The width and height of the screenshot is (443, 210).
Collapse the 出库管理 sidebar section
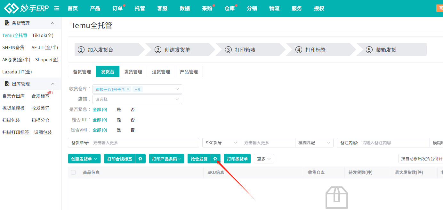[53, 84]
